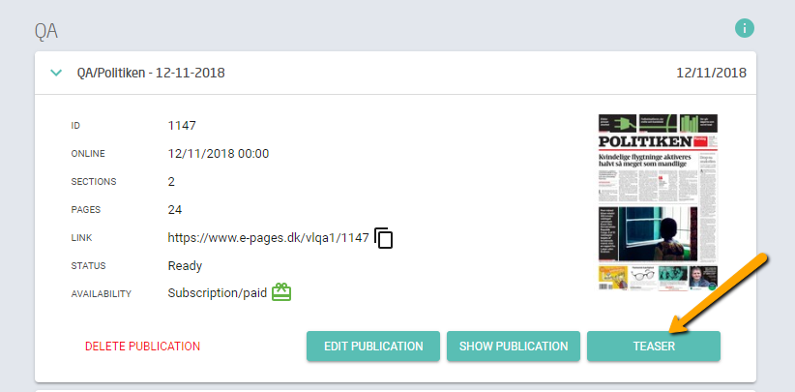Click the SHOW PUBLICATION button
The height and width of the screenshot is (392, 795).
pos(514,347)
